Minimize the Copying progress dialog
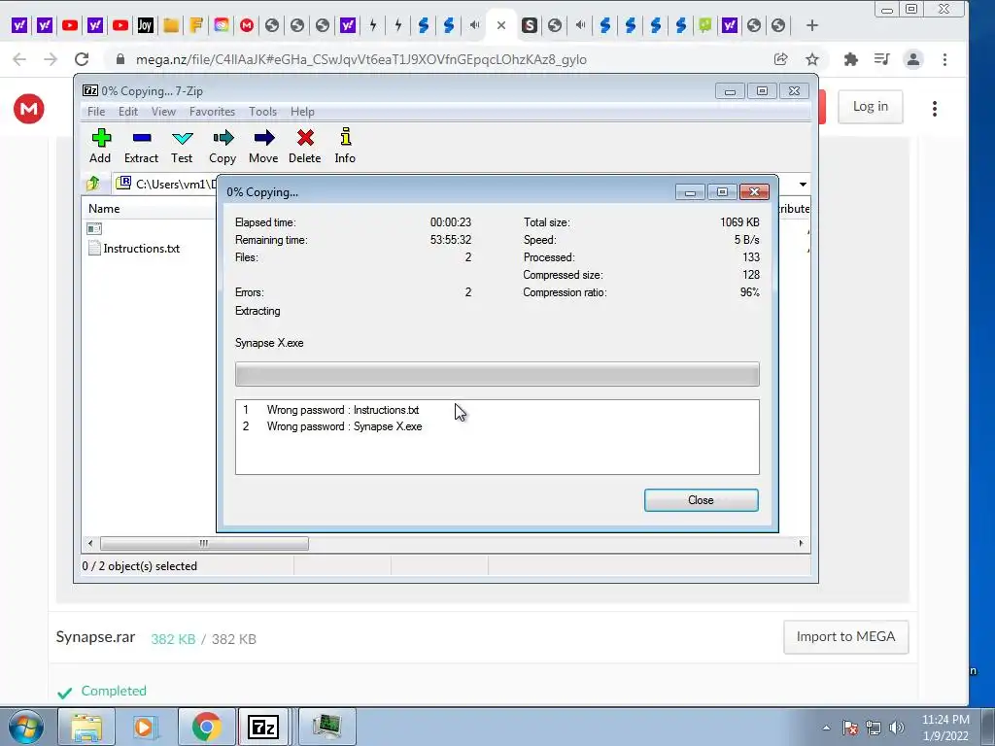This screenshot has width=995, height=746. pos(691,192)
